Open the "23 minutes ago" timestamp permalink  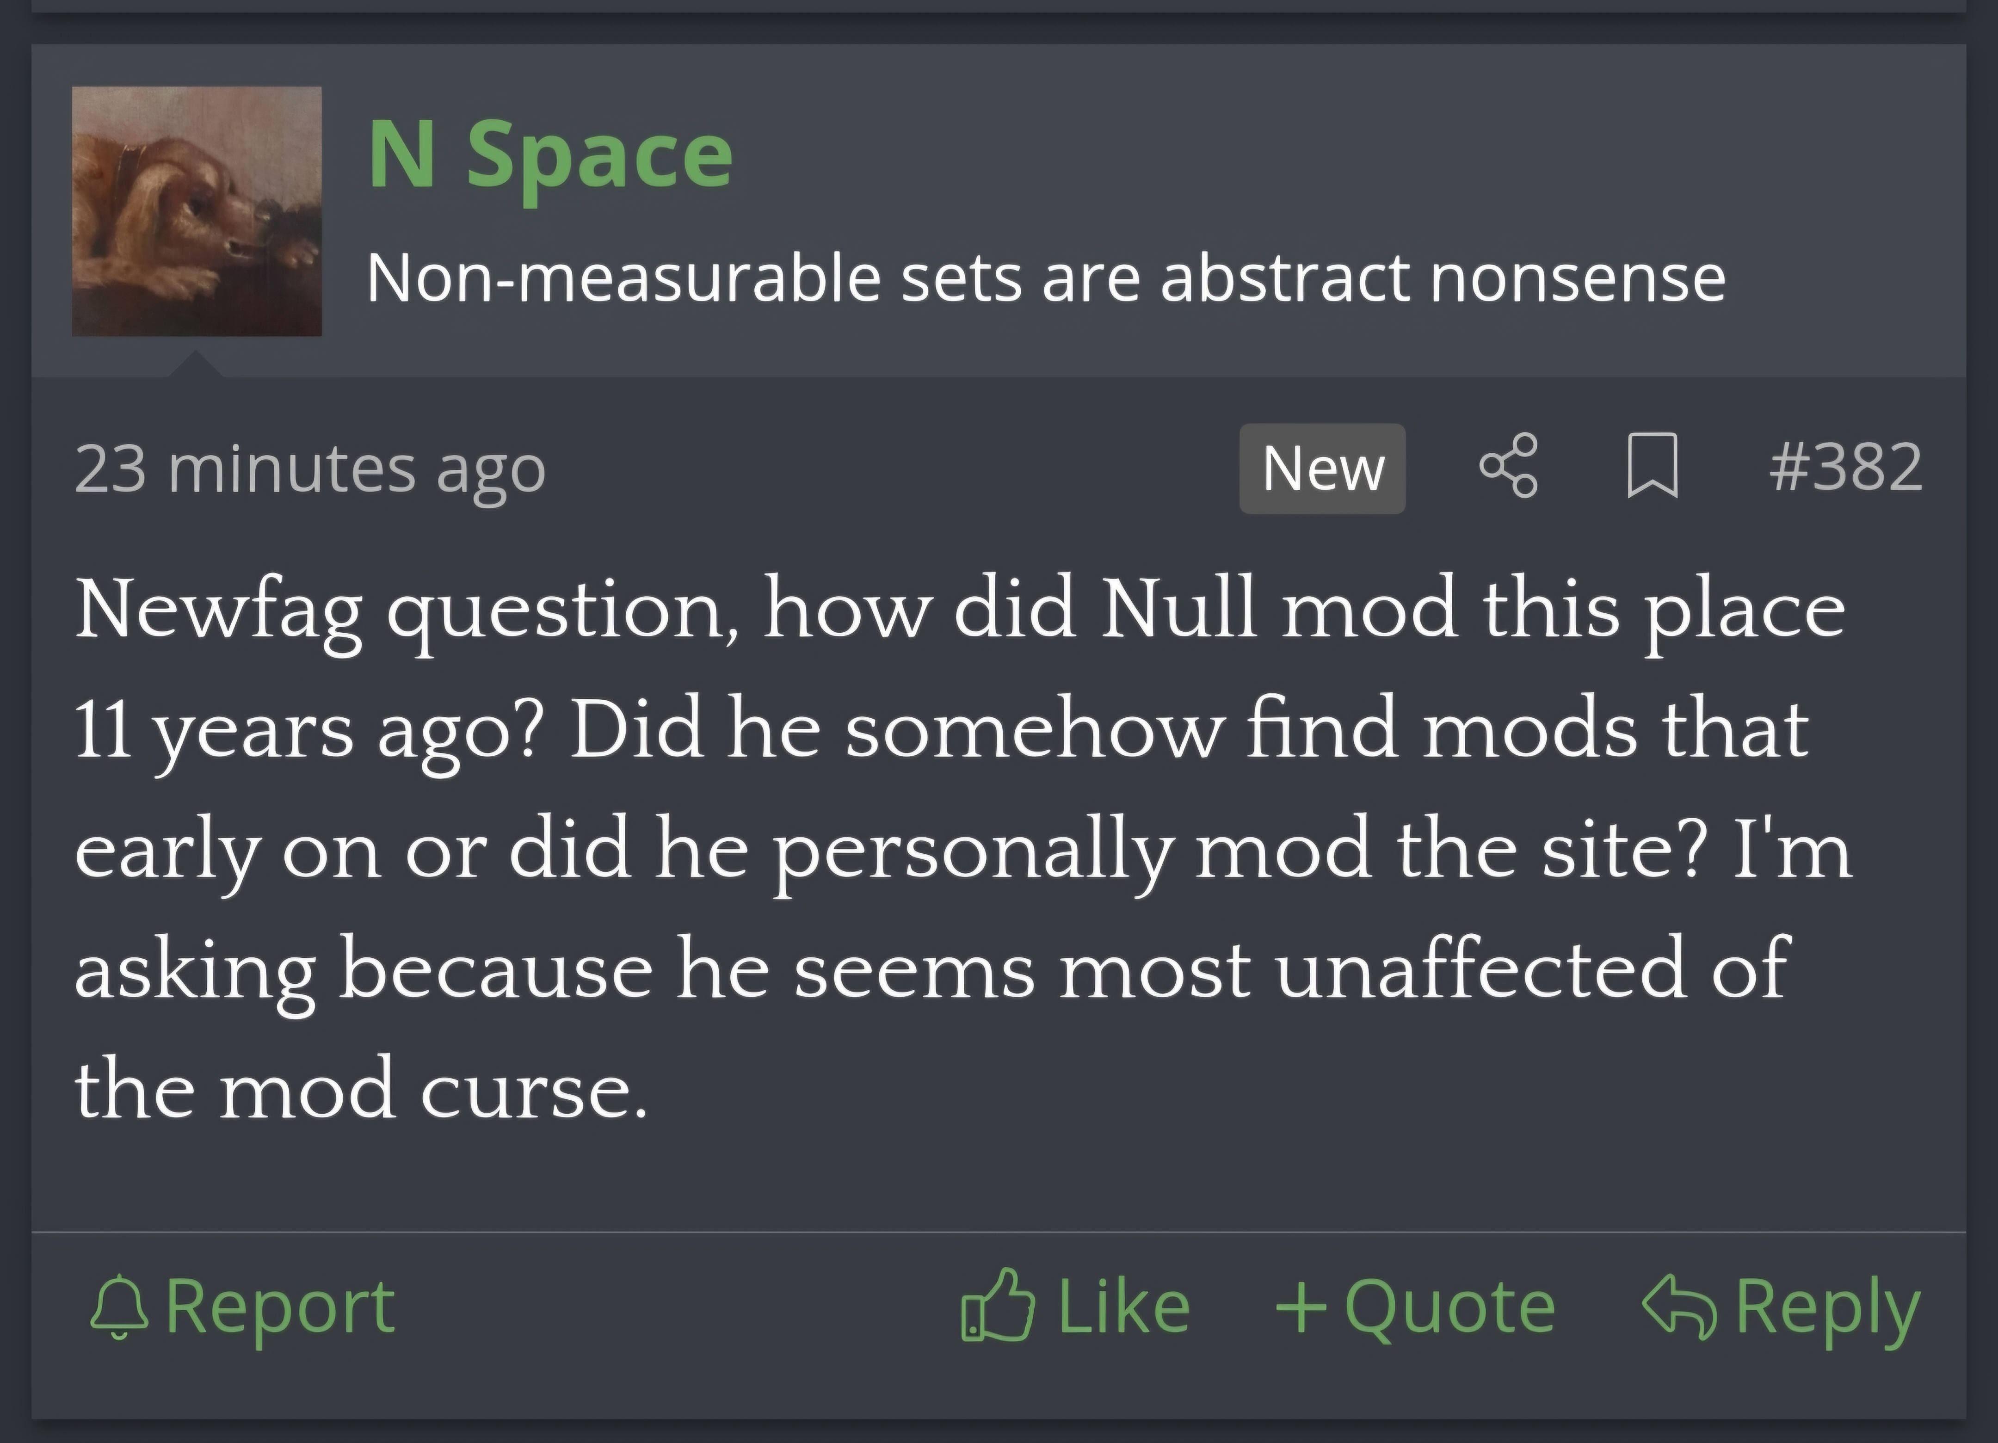(310, 469)
